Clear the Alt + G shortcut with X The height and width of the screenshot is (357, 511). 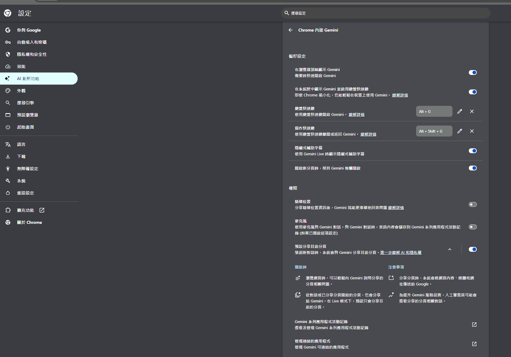pyautogui.click(x=472, y=111)
